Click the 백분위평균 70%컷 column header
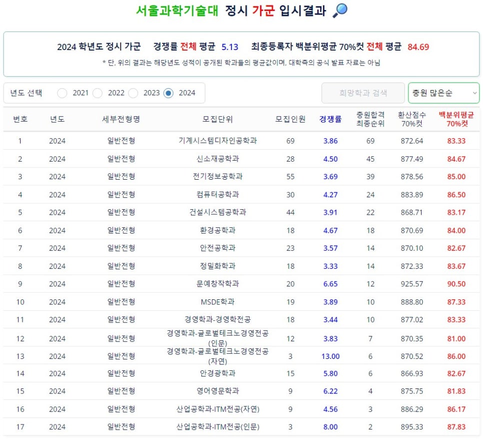 [456, 120]
